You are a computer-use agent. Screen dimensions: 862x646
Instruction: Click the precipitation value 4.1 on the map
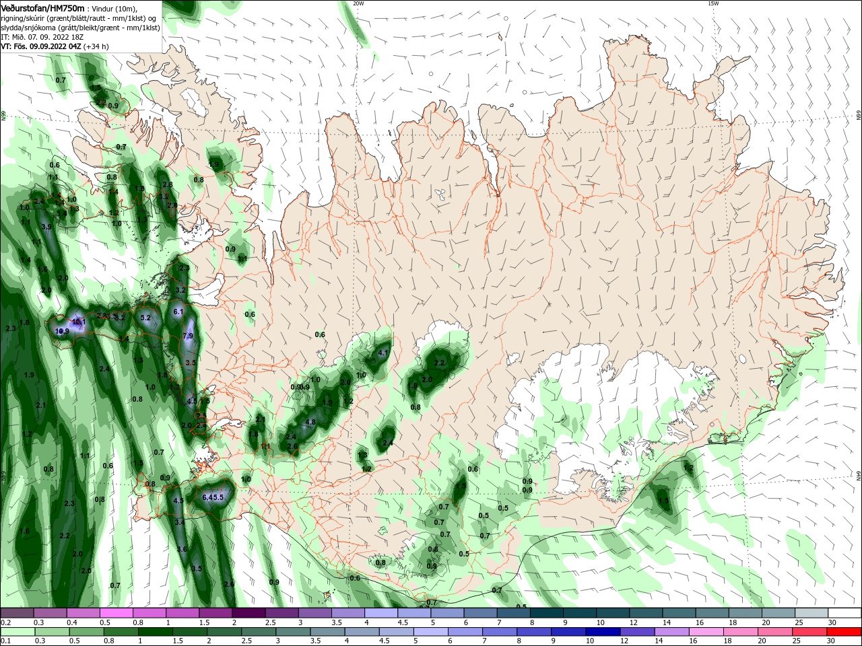[x=384, y=353]
